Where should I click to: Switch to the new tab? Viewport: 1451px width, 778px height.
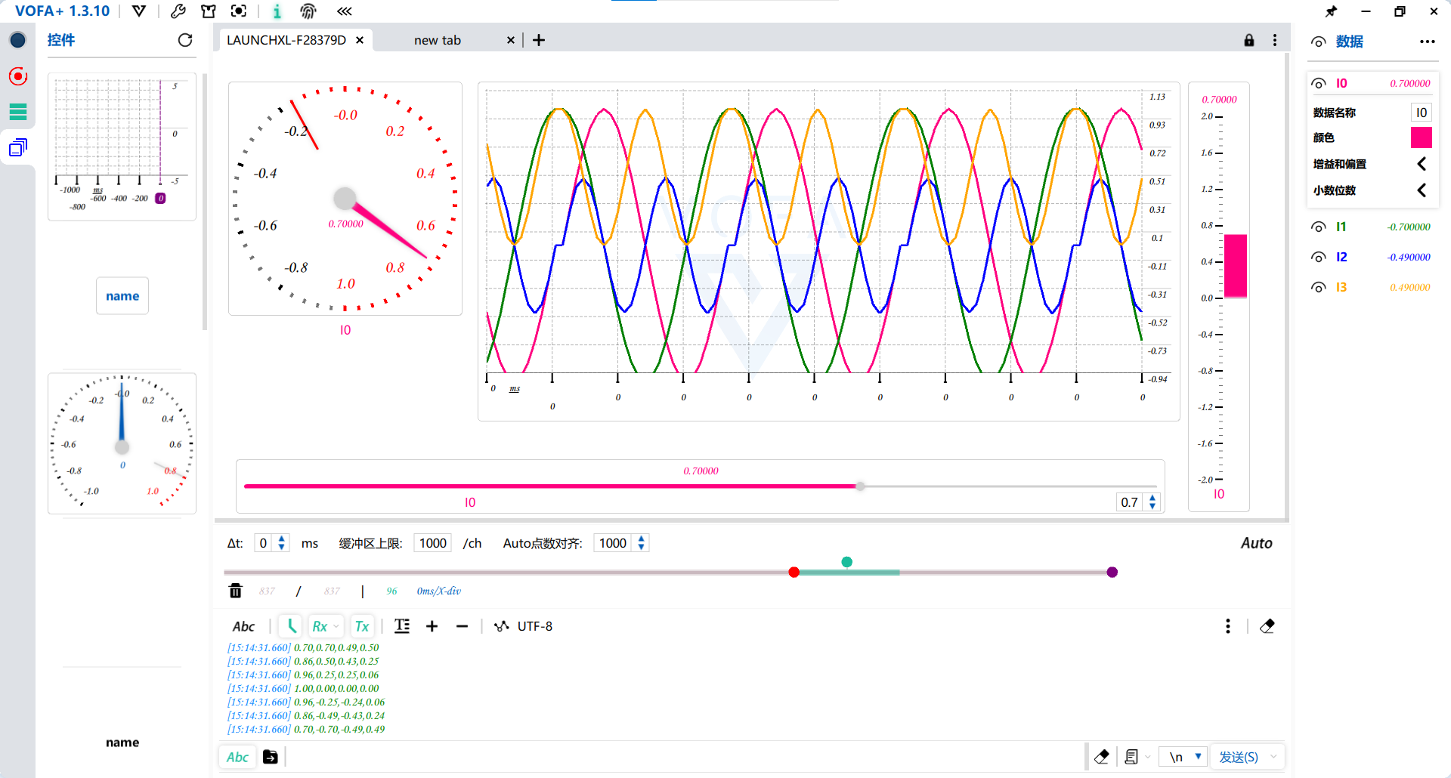[x=438, y=40]
